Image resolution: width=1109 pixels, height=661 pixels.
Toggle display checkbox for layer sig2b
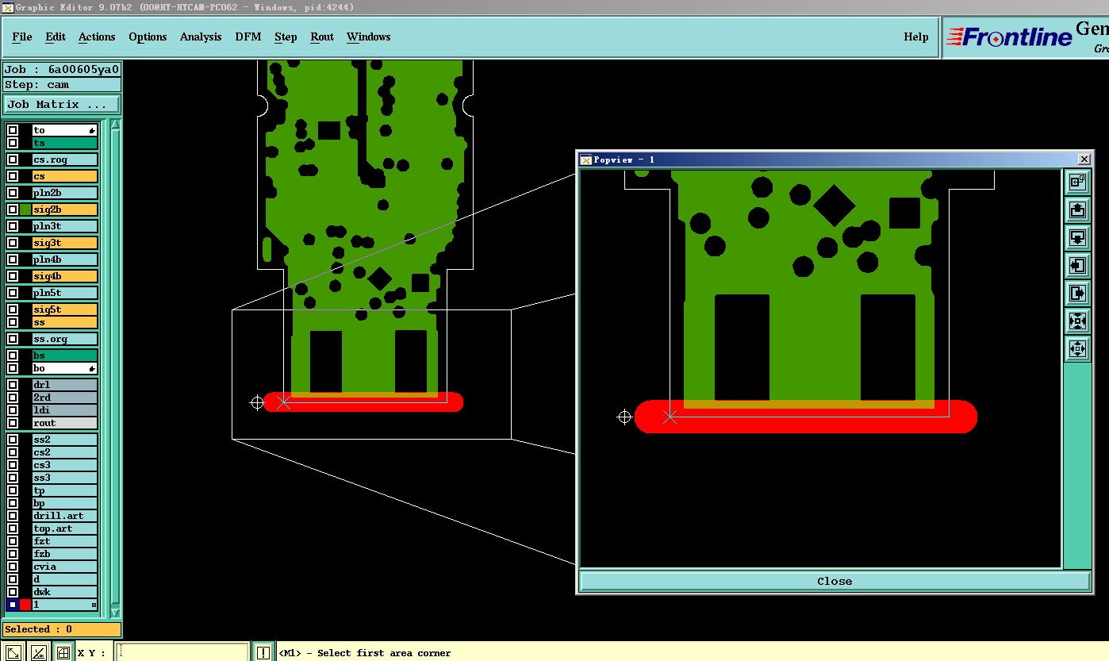tap(13, 209)
